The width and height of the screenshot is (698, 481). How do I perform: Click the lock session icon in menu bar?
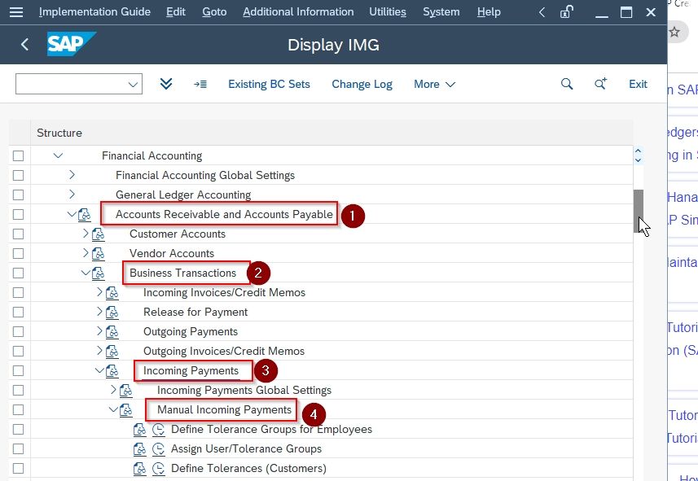(566, 12)
